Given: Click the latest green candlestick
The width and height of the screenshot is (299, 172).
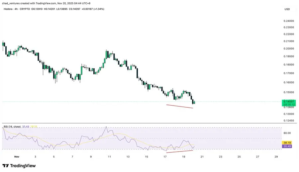Looking at the screenshot, I should click(x=194, y=102).
